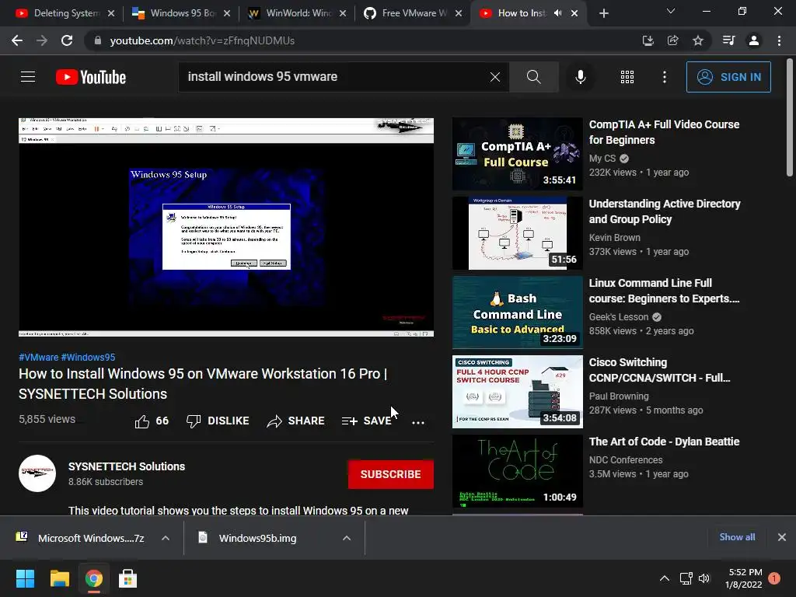
Task: Open Windows95b.img downloaded file
Action: click(x=257, y=538)
